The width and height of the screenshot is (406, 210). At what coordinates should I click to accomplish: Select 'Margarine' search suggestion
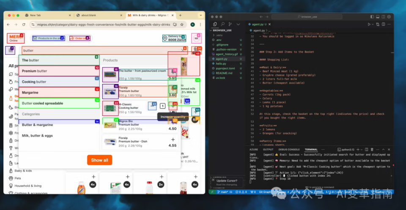pyautogui.click(x=59, y=92)
